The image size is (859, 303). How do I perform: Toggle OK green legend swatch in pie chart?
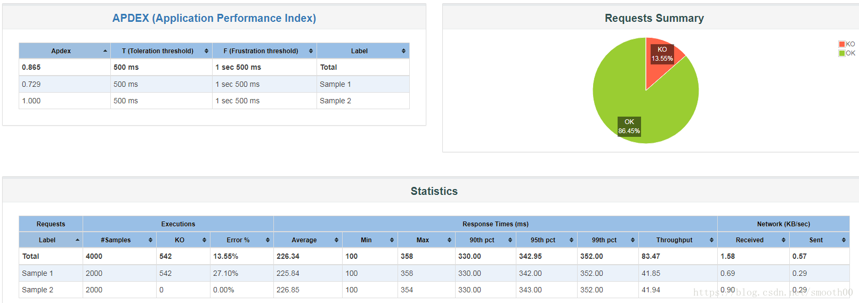842,53
